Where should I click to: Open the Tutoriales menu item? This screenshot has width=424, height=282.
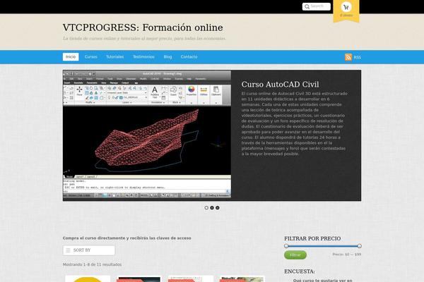(115, 56)
